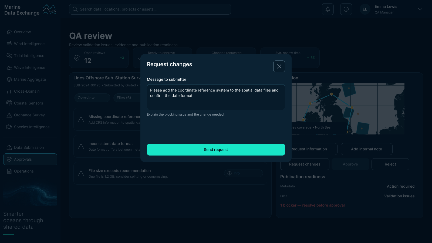Screen dimensions: 432x243
Task: Expand the Emma Lewis user menu chevron
Action: (420, 9)
